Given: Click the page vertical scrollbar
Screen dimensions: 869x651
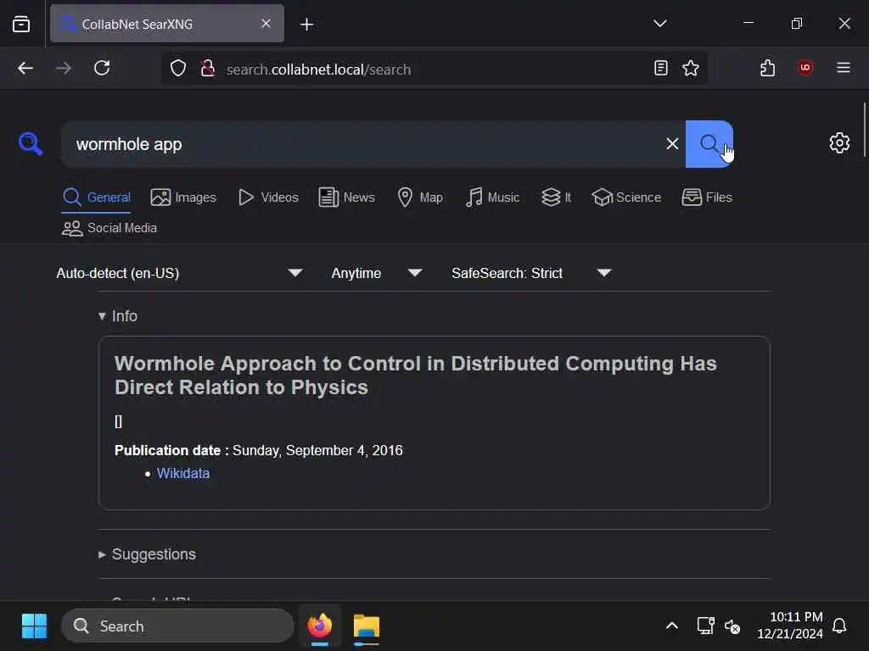Looking at the screenshot, I should click(864, 130).
